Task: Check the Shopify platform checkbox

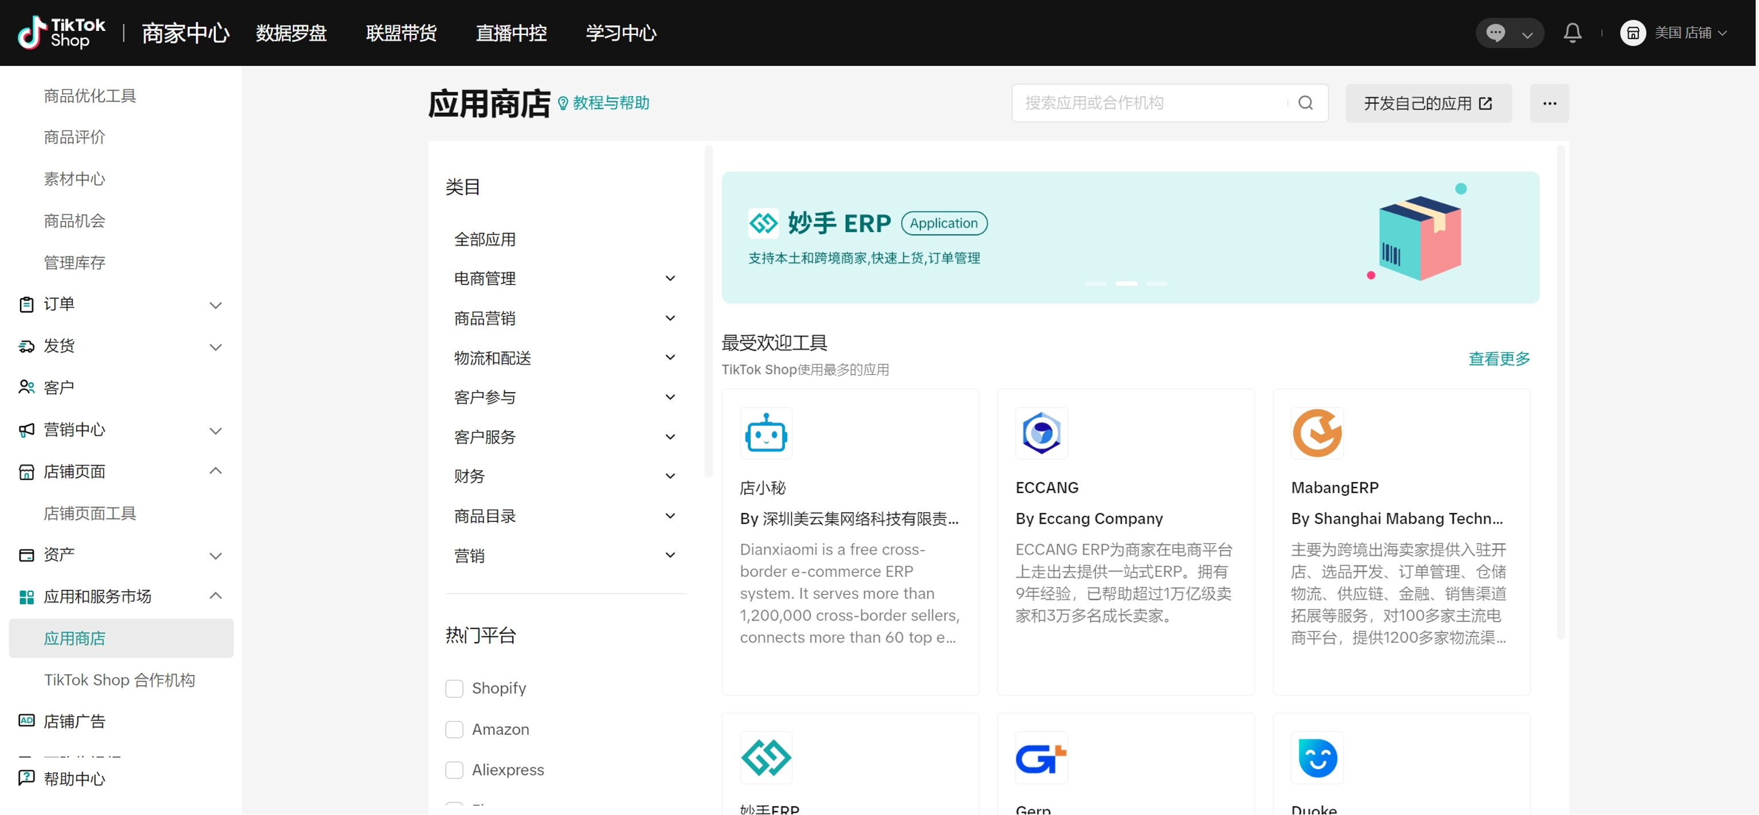Action: [x=454, y=688]
